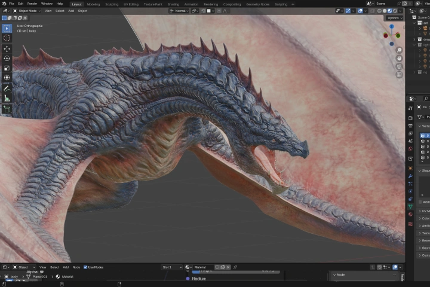
Task: Click the blue Z axis gizmo ball
Action: tap(392, 26)
